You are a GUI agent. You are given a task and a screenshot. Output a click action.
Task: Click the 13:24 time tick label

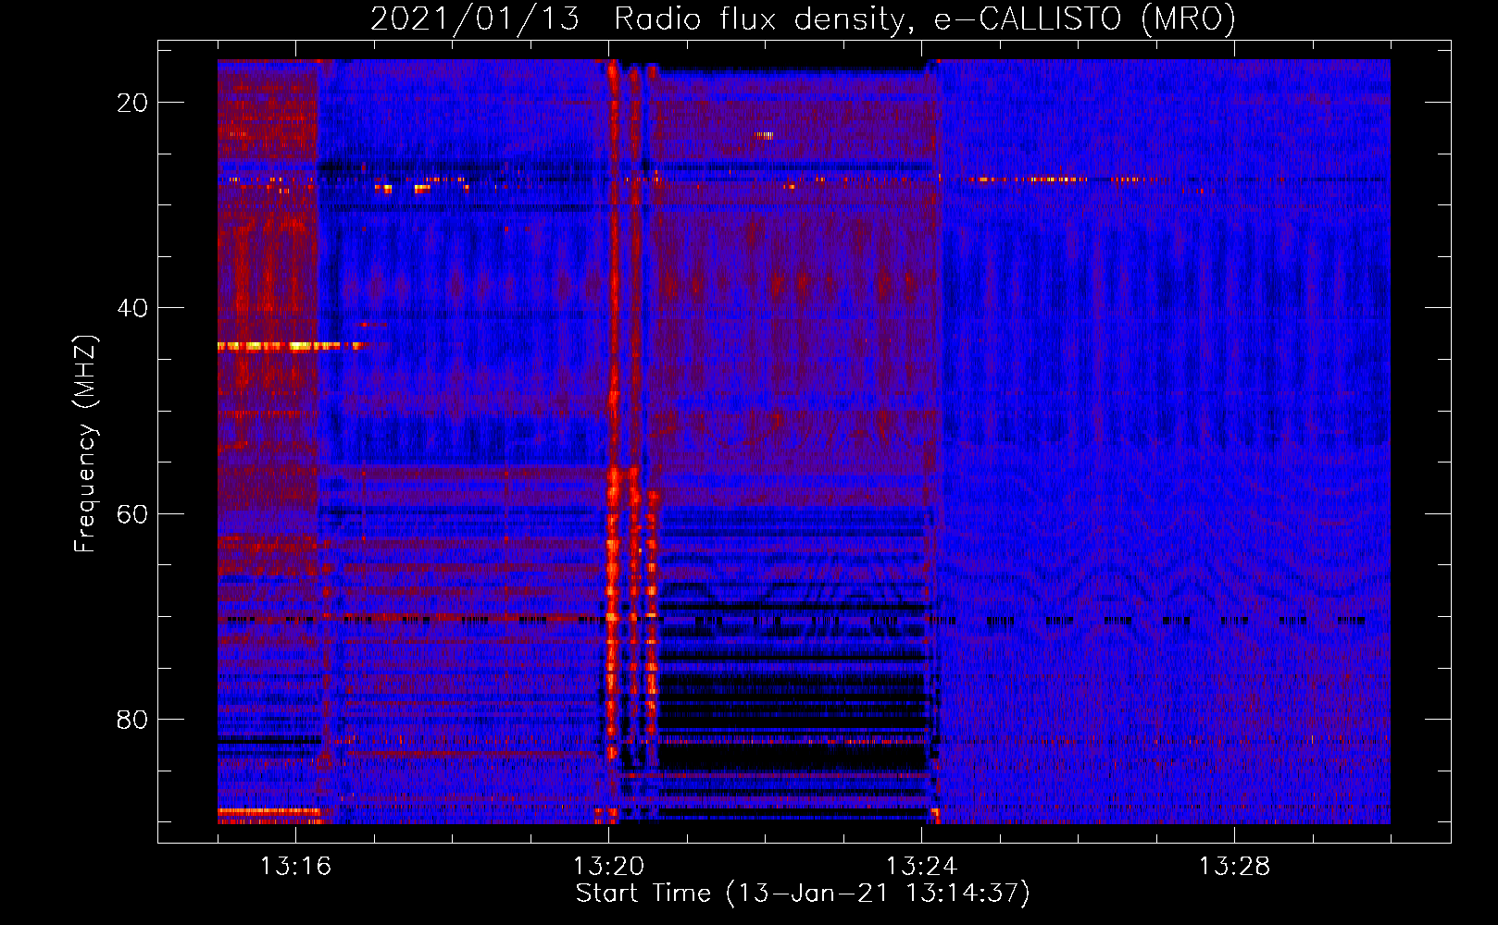921,866
